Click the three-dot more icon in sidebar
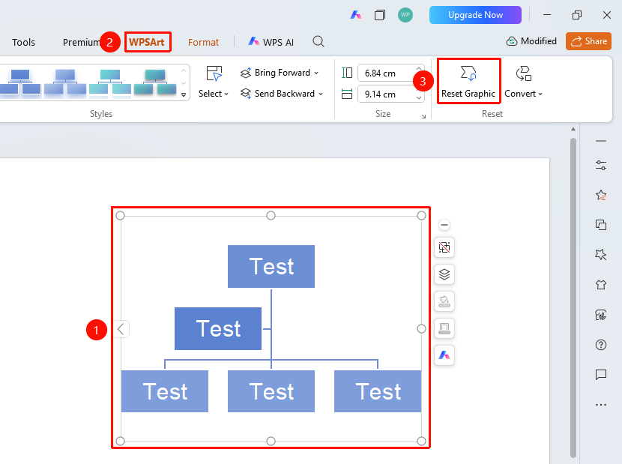This screenshot has height=464, width=622. coord(601,405)
